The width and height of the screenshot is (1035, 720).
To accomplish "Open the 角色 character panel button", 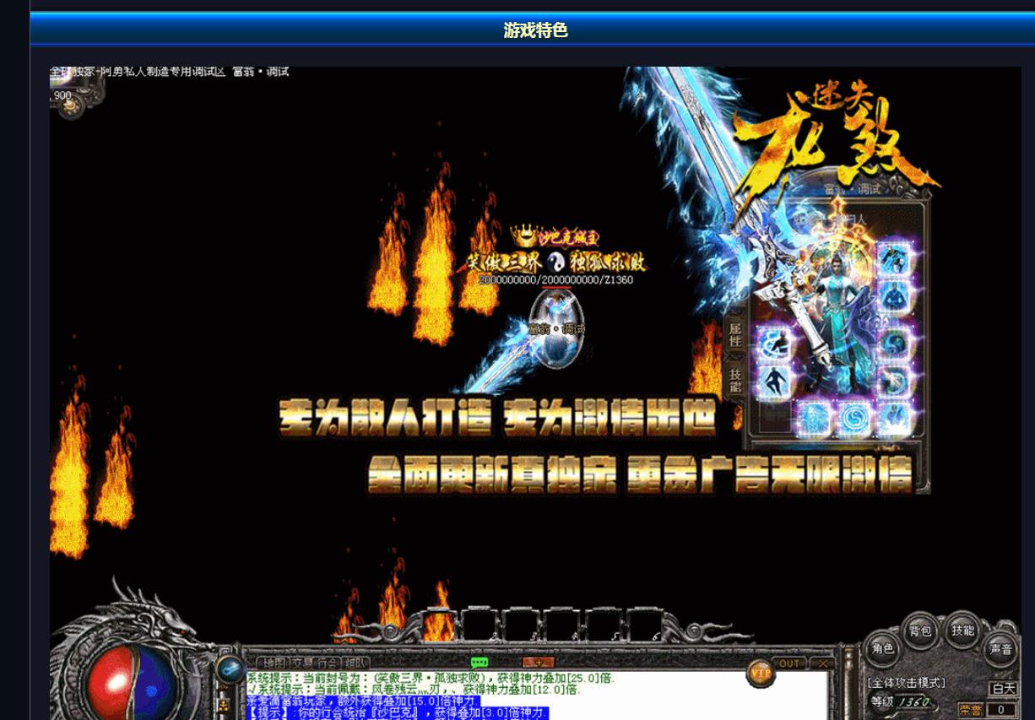I will coord(883,648).
